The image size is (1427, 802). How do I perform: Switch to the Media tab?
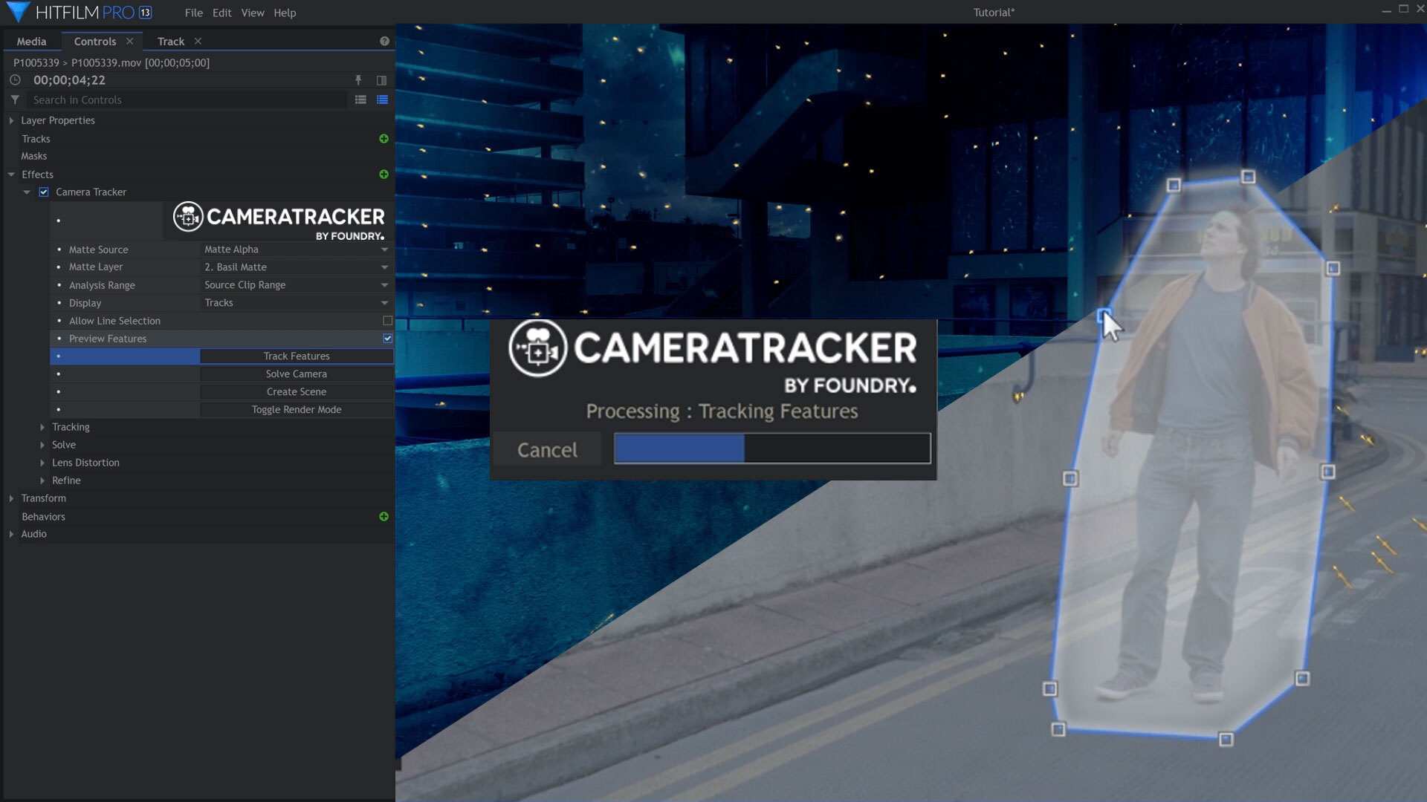(31, 42)
